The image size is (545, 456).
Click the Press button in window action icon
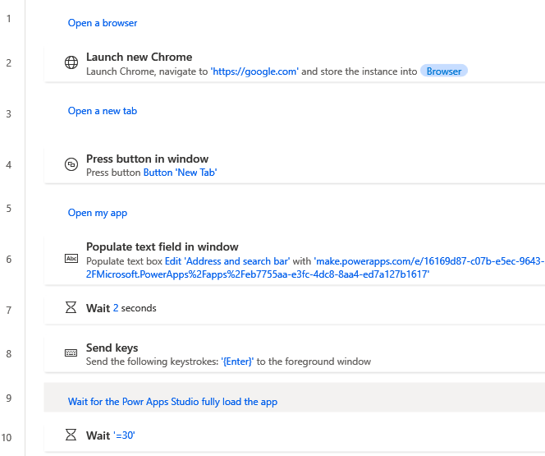(x=71, y=164)
